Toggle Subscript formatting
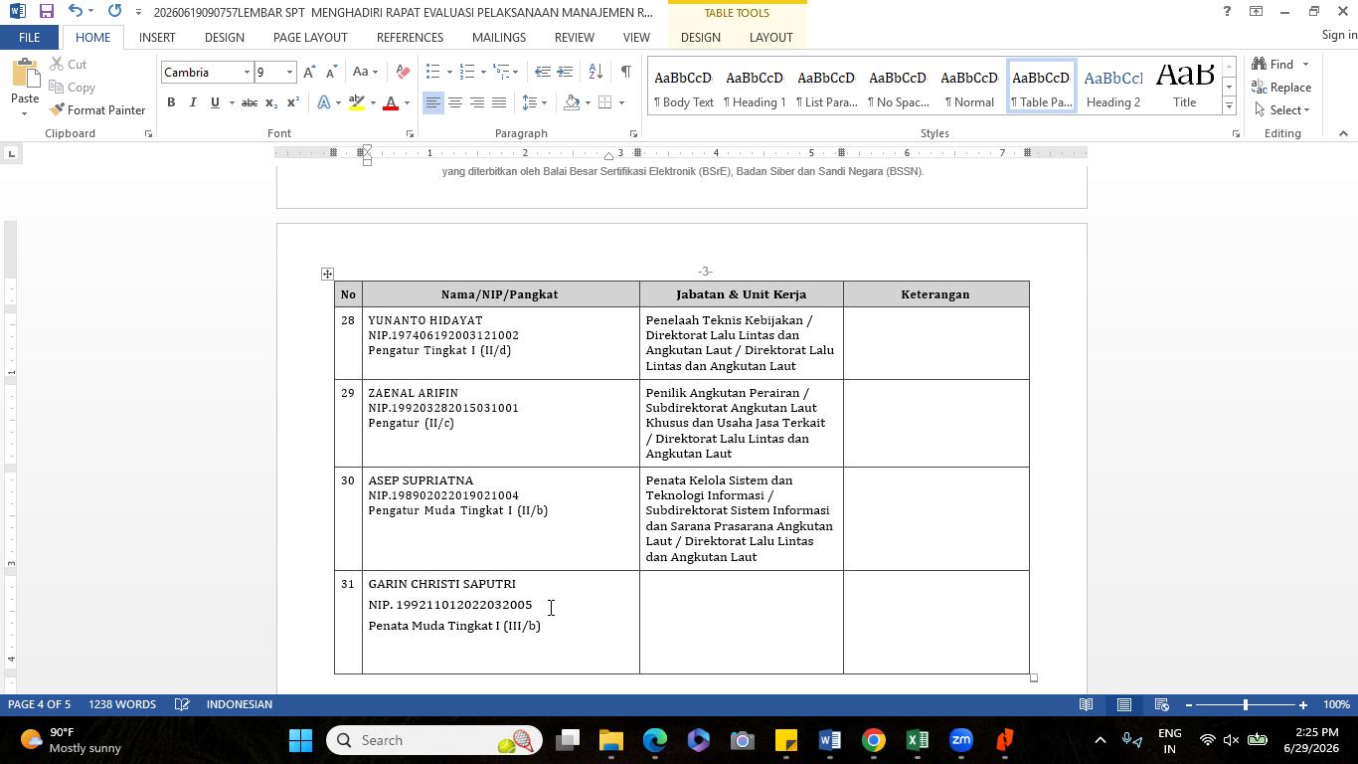 click(271, 102)
